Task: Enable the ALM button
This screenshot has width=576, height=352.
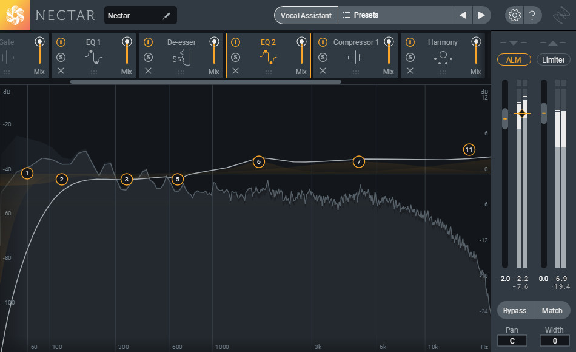Action: click(x=514, y=59)
